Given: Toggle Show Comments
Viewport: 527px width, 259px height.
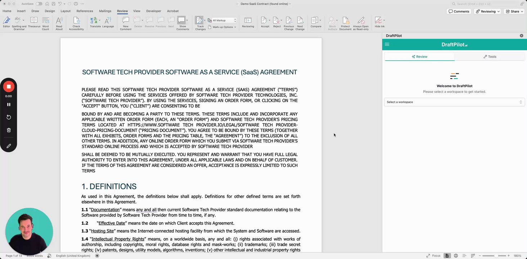Looking at the screenshot, I should (183, 23).
